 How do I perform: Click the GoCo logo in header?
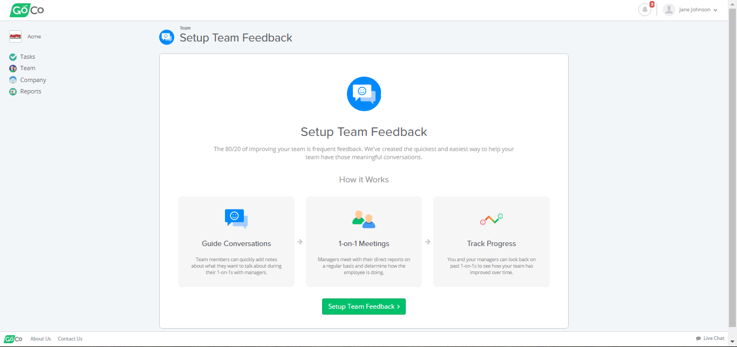[27, 10]
